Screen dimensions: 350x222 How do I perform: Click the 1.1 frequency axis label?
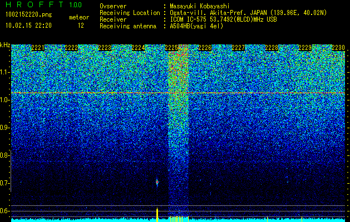click(4, 72)
